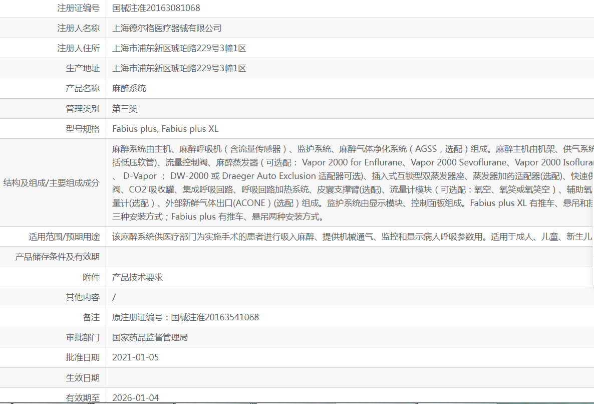Click the model value Fabius plus, Fabius plus XL

tap(165, 129)
